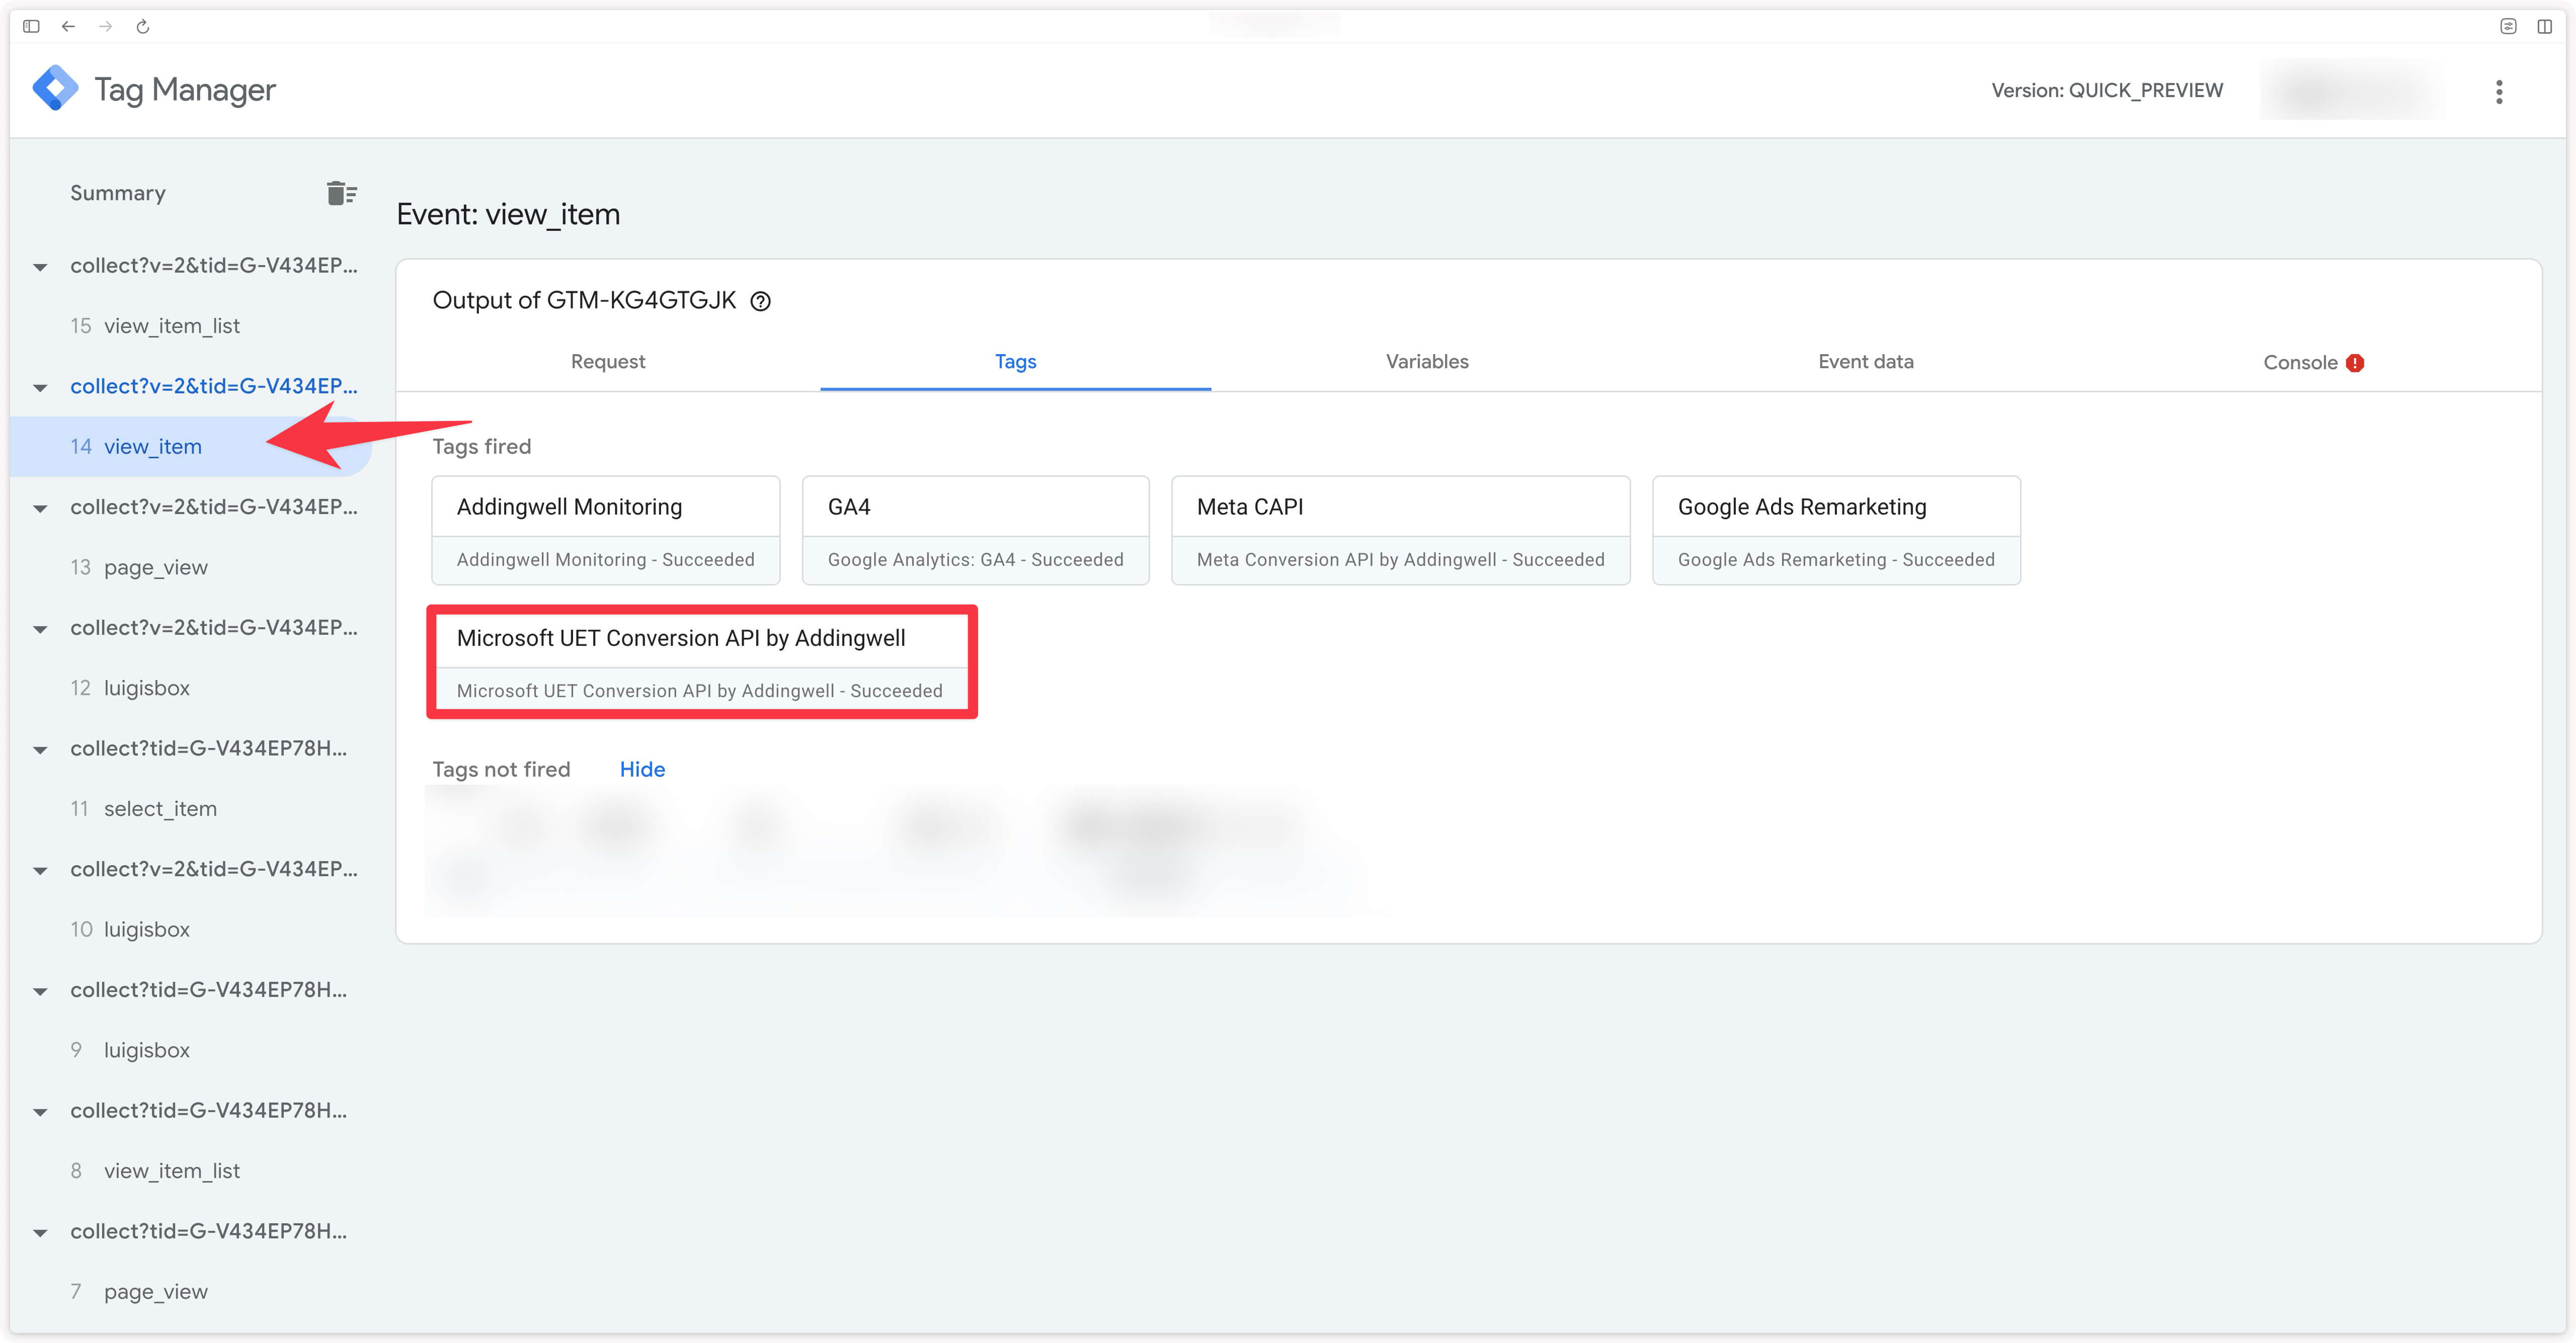2576x1343 pixels.
Task: Select the Meta CAPI fired tag card
Action: (x=1399, y=507)
